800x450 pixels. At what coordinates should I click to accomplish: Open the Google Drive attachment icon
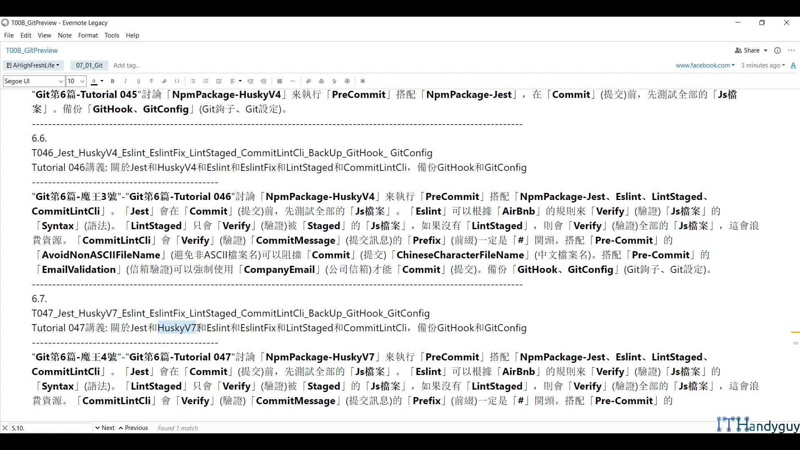pyautogui.click(x=321, y=81)
